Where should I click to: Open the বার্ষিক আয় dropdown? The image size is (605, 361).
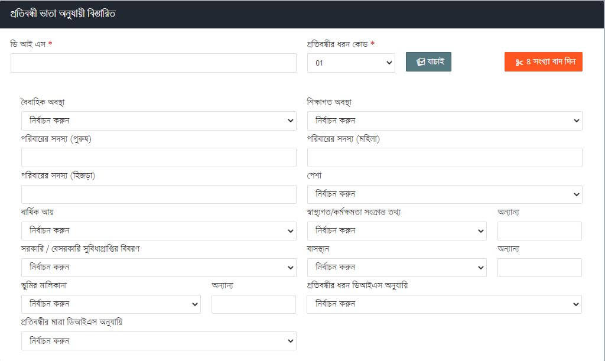pos(158,230)
